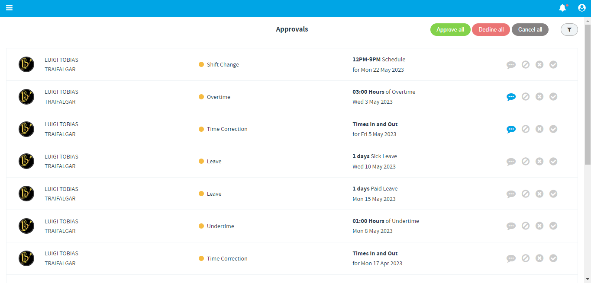Decline the Overtime request with the X icon
Screen dimensions: 591x283
(x=539, y=97)
